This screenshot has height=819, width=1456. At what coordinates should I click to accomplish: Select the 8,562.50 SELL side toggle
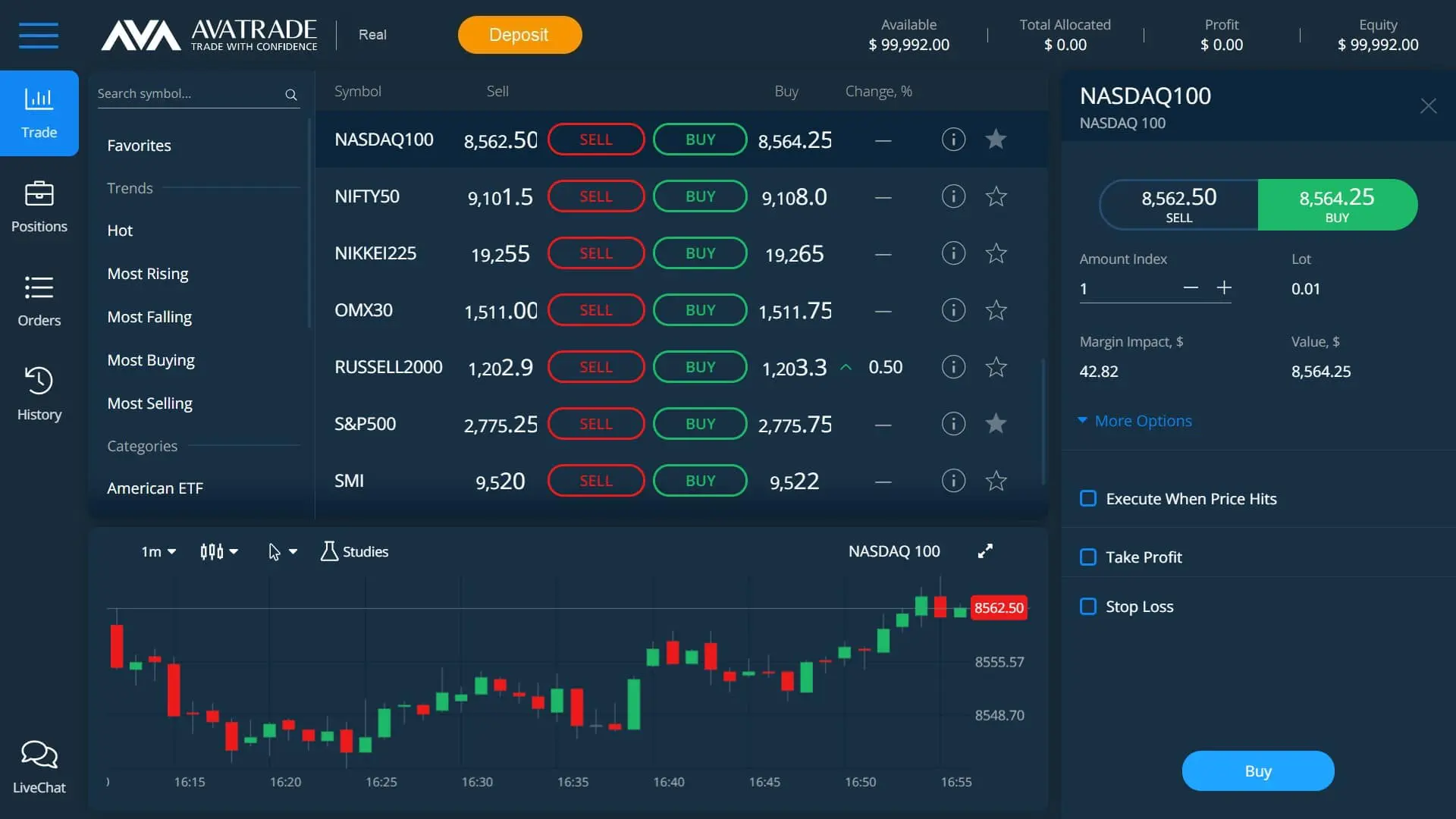(1179, 205)
